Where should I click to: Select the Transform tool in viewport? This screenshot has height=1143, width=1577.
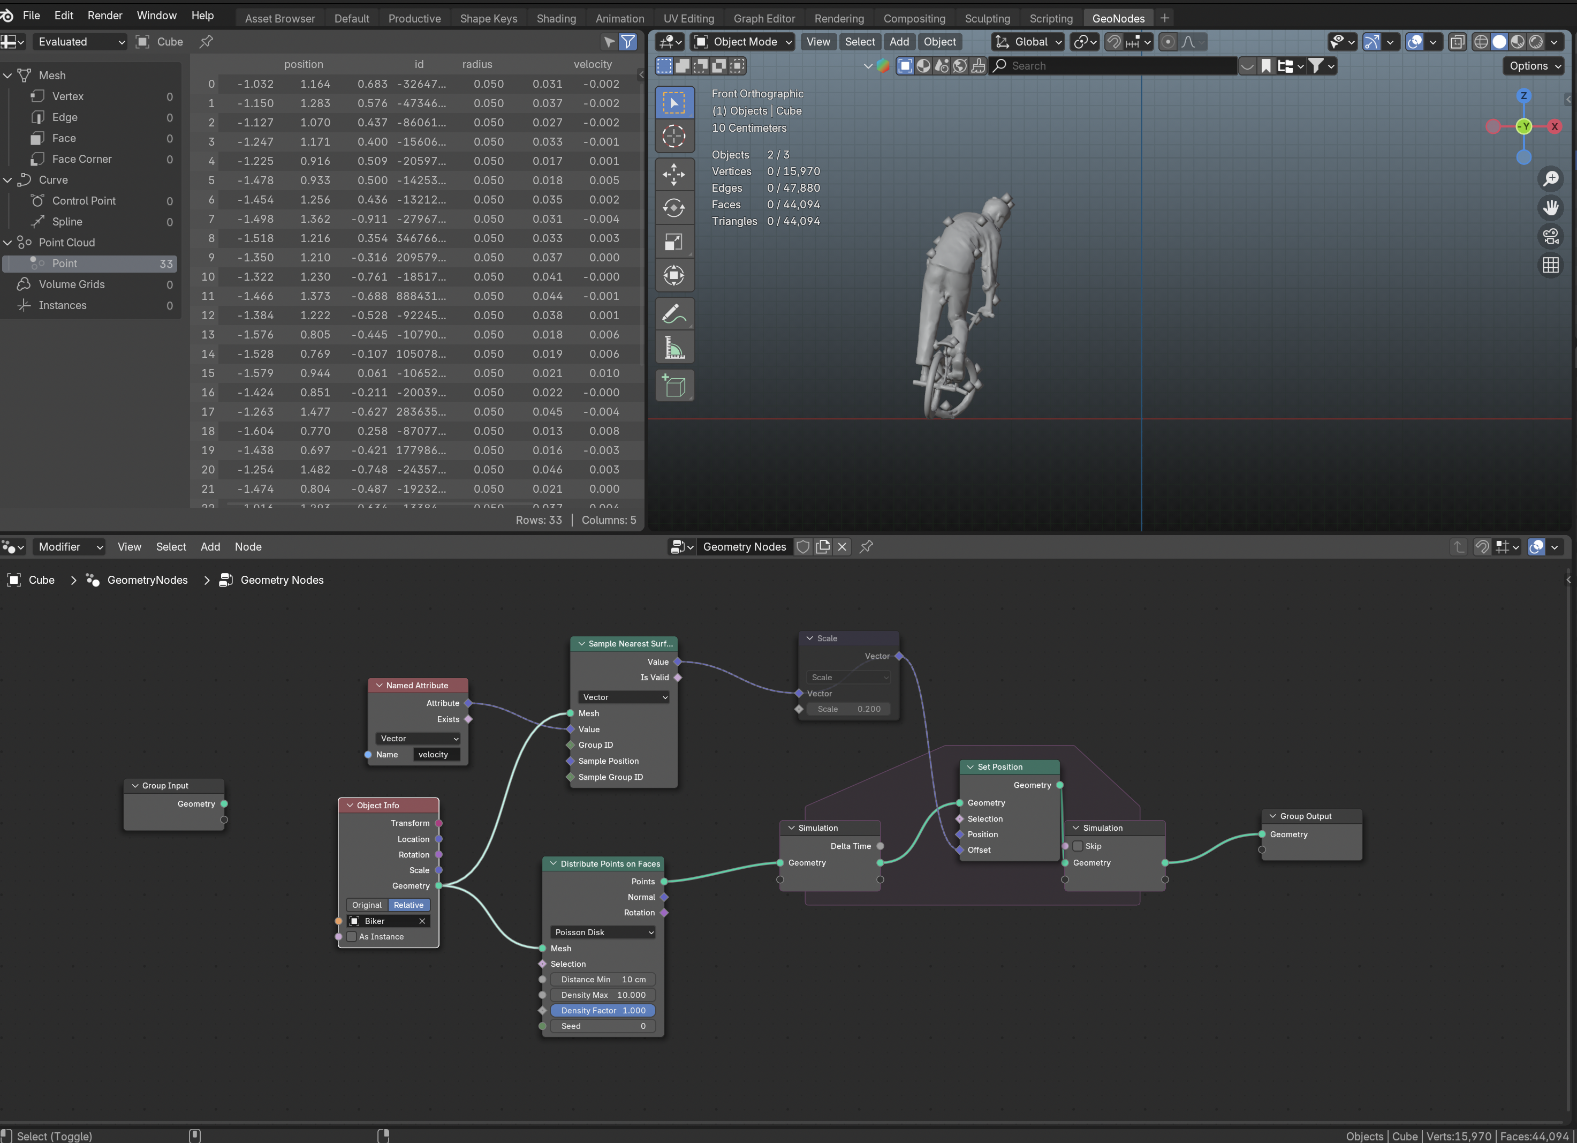tap(674, 275)
